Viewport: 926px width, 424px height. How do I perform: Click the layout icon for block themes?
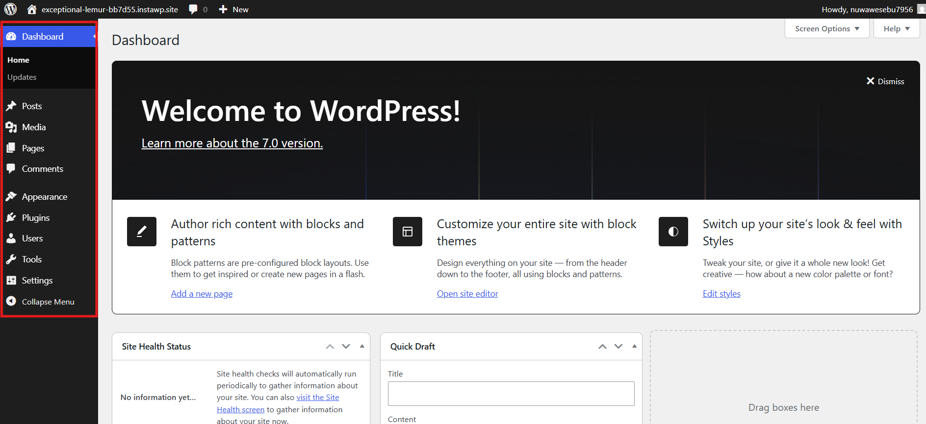pos(408,232)
